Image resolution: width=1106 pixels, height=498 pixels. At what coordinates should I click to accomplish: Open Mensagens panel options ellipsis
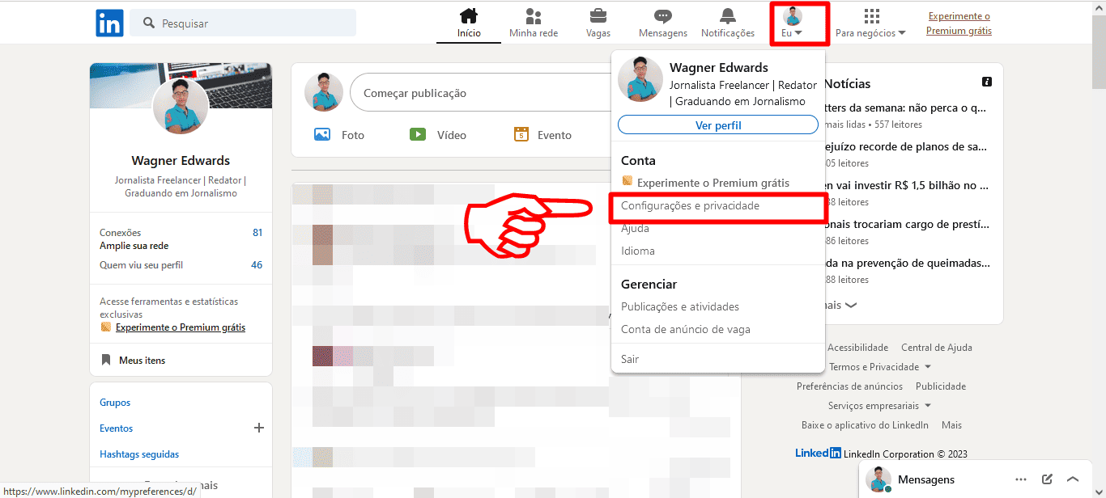1021,479
